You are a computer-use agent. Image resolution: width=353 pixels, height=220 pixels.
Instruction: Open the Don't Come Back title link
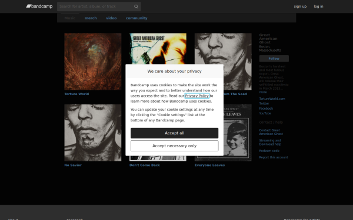pos(145,165)
